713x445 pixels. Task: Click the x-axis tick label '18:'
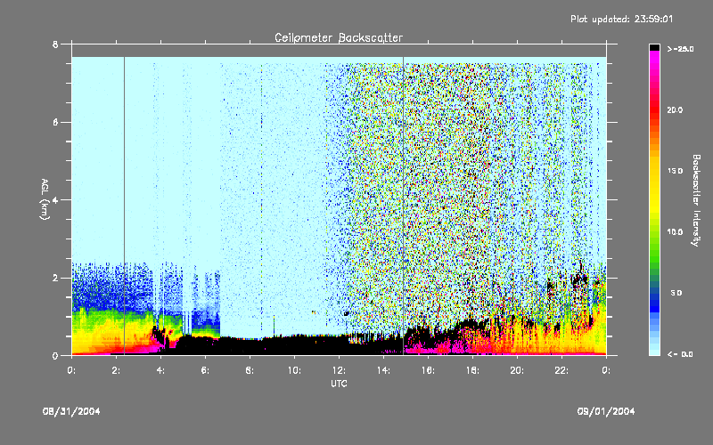click(x=472, y=370)
